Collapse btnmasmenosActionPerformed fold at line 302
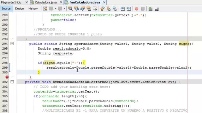This screenshot has height=113, width=202. point(12,82)
